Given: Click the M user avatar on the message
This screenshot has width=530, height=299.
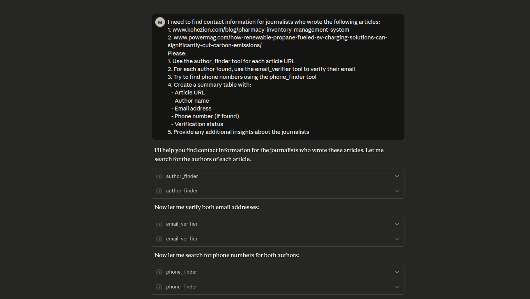Looking at the screenshot, I should (160, 22).
